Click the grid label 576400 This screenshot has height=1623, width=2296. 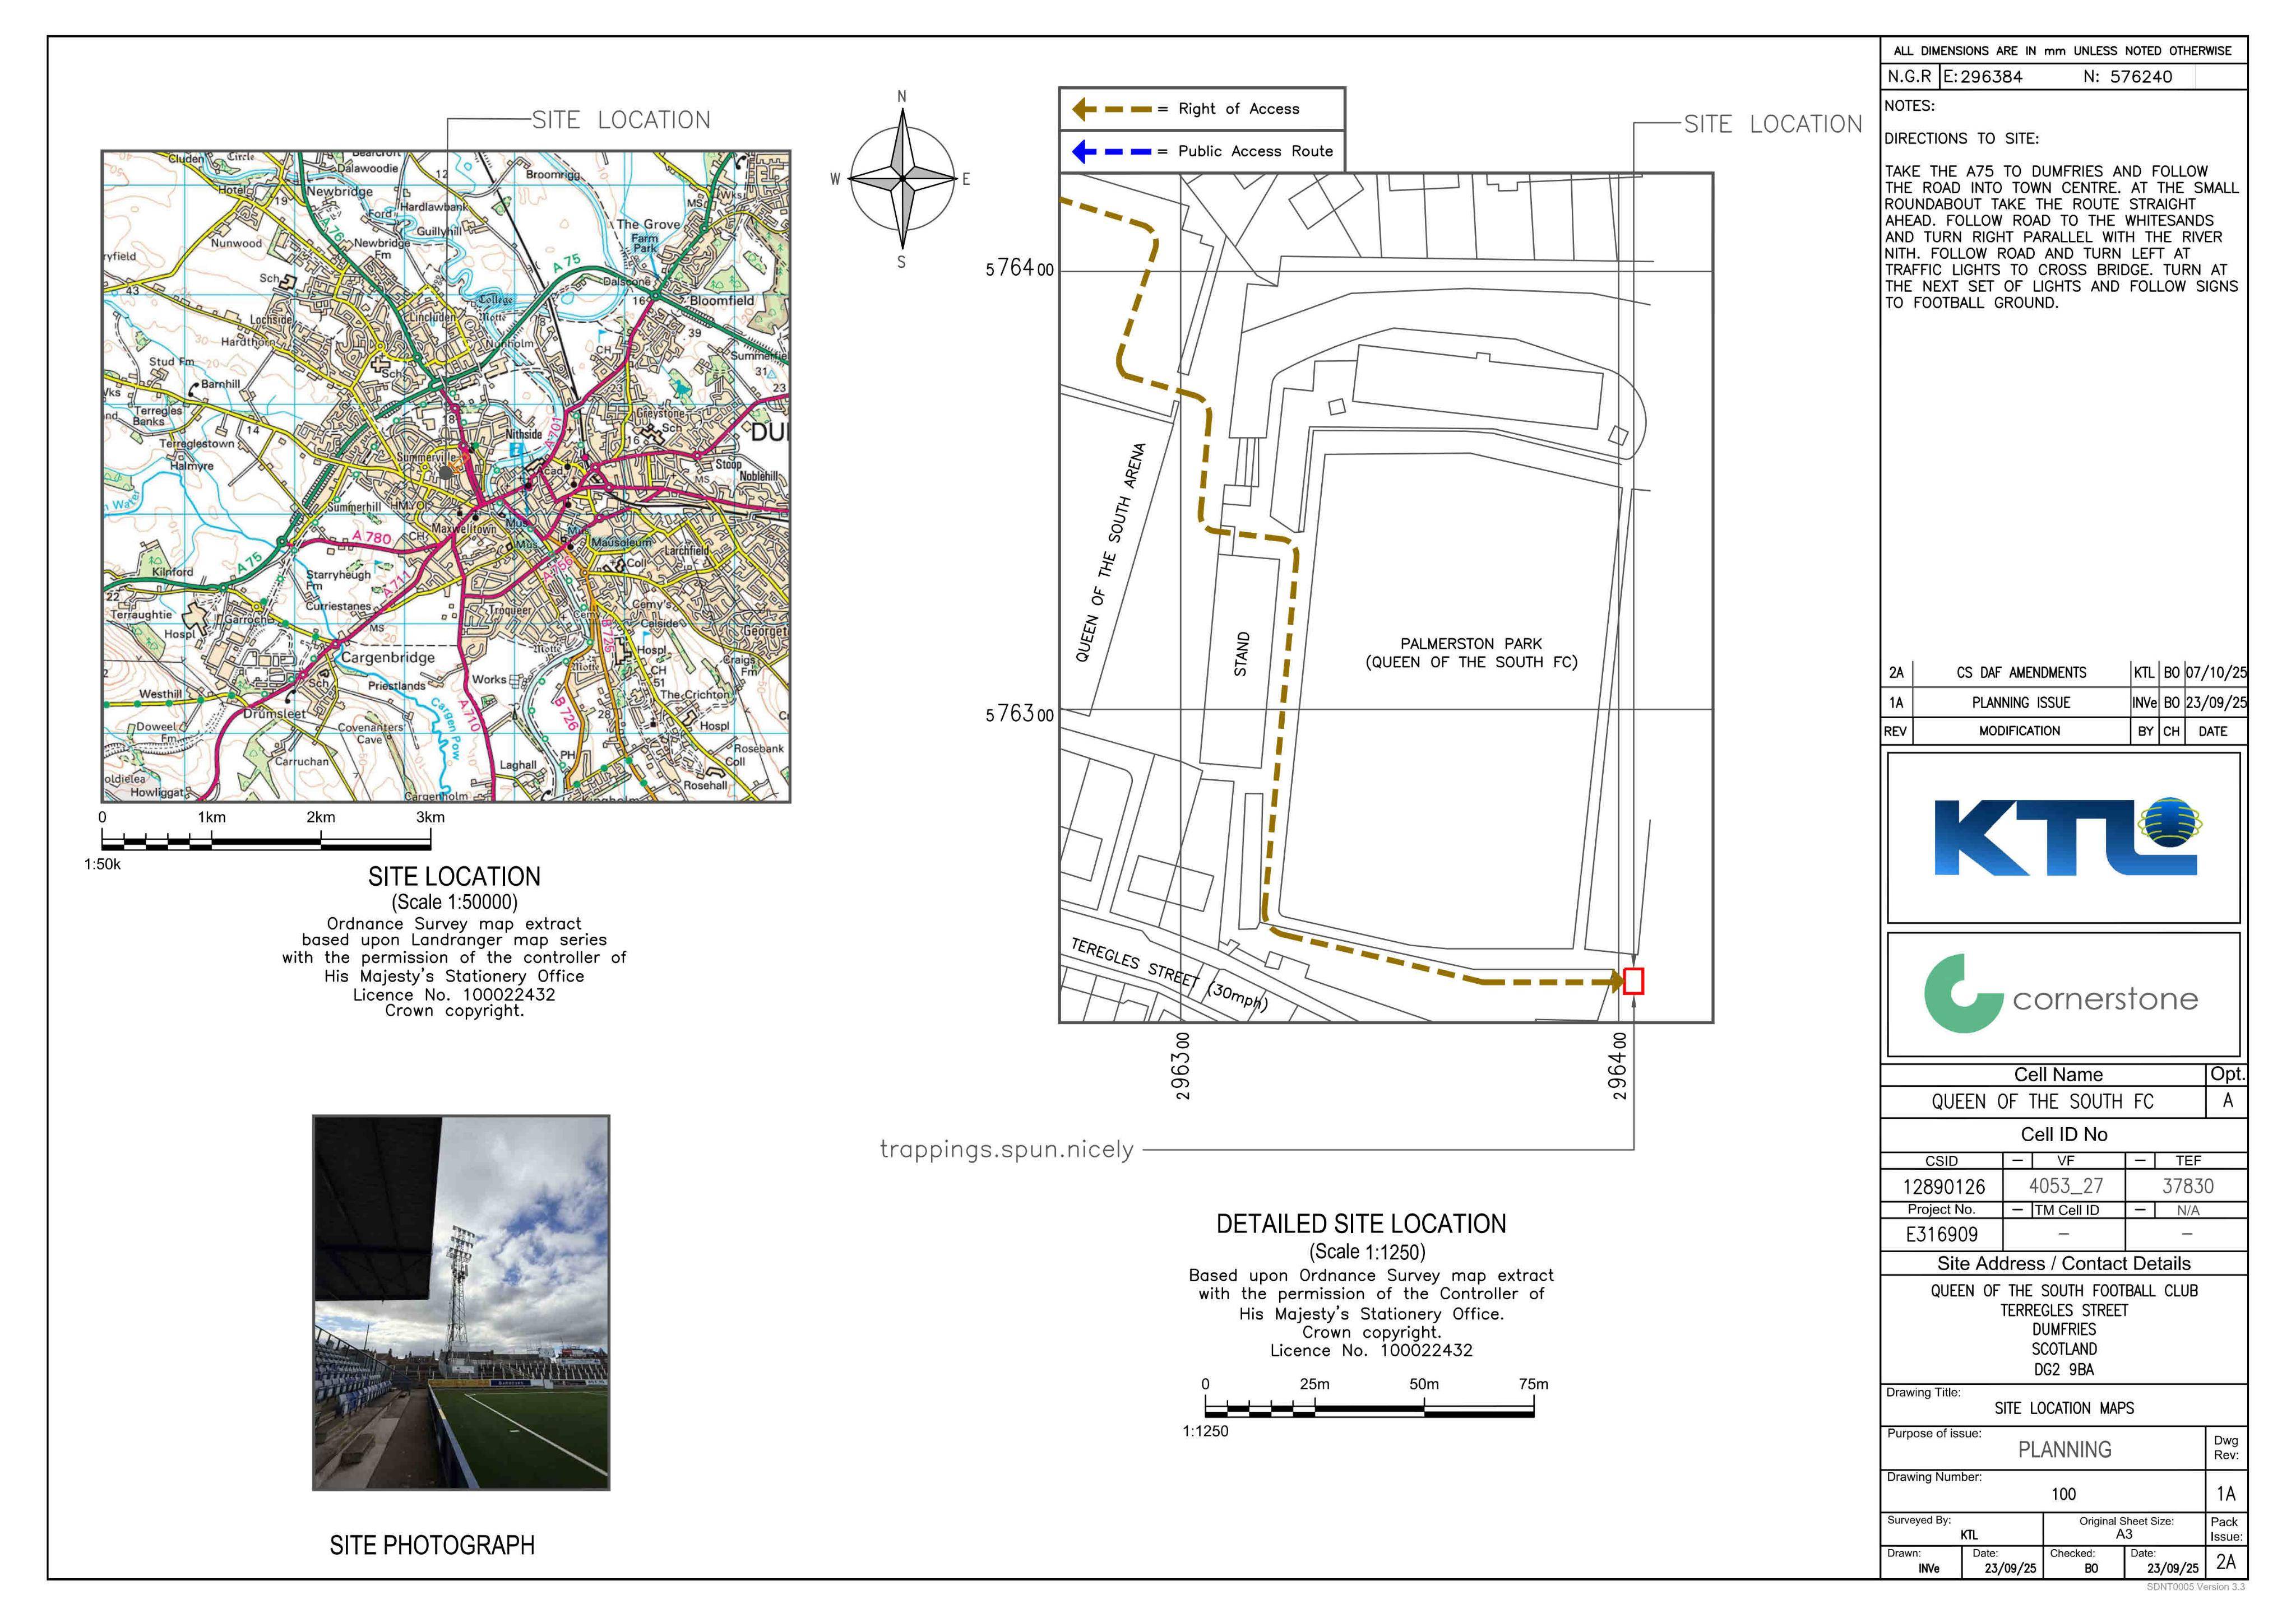coord(1019,269)
